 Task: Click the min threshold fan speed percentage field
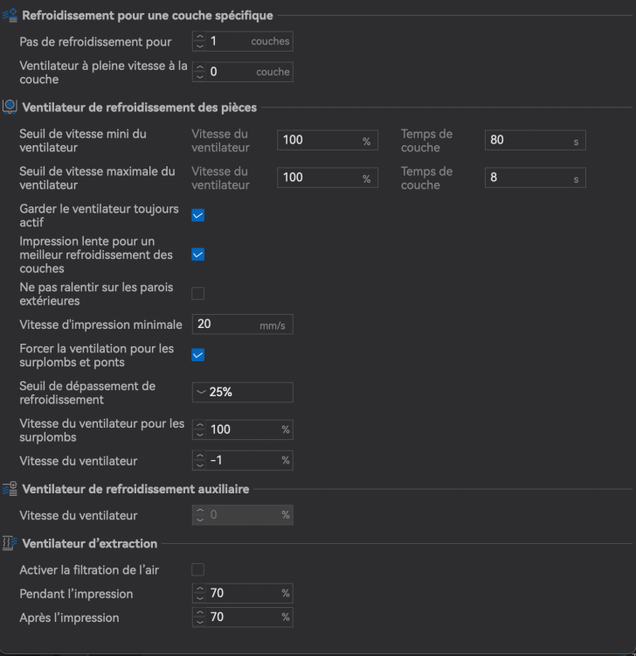tap(319, 140)
